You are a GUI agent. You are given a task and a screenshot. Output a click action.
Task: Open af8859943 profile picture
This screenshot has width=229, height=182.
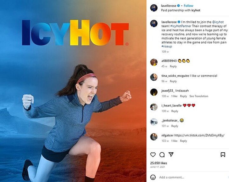[x=154, y=62]
